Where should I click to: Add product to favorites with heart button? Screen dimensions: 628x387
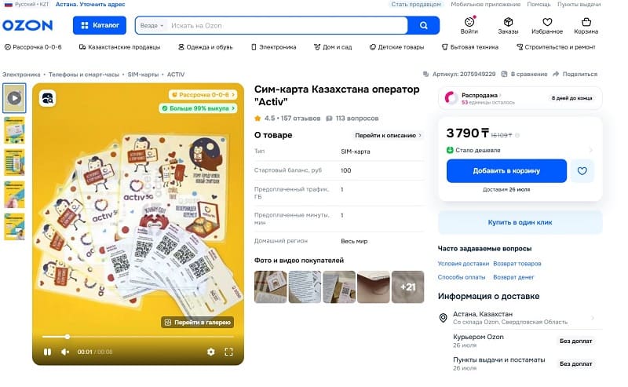(582, 171)
